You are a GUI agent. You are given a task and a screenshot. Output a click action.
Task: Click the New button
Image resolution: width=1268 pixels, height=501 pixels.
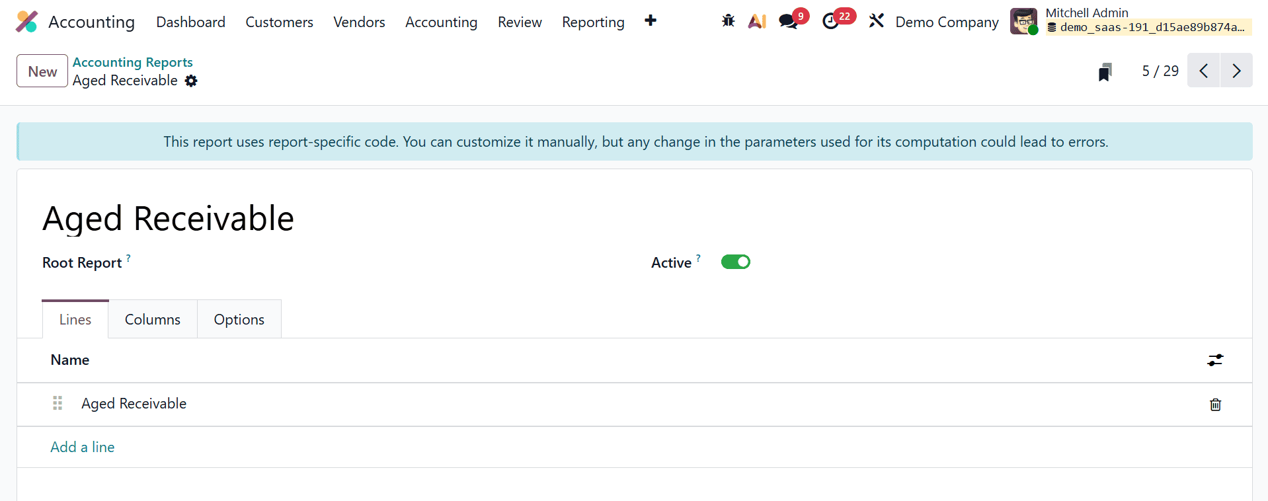(42, 71)
